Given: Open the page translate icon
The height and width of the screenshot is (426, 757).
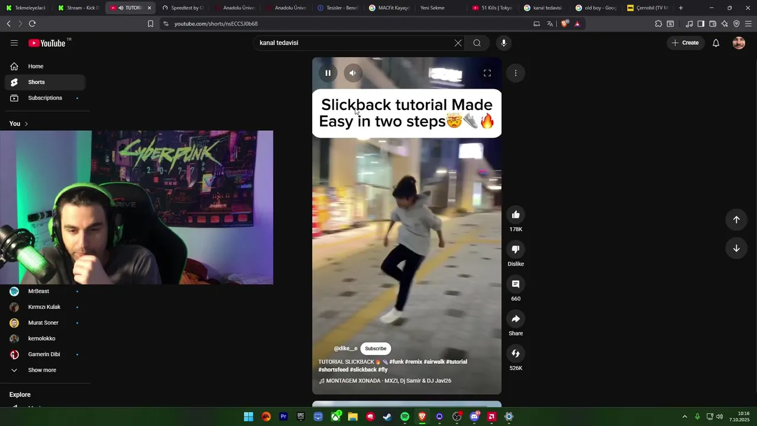Looking at the screenshot, I should (550, 24).
